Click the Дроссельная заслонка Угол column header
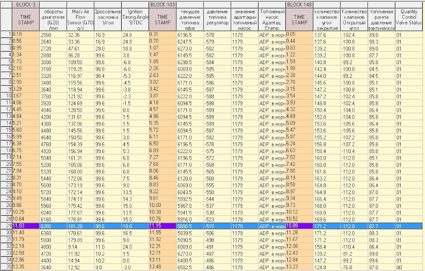 click(x=107, y=19)
